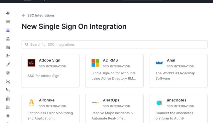The image size is (213, 123).
Task: Click the New Single Sign On Integration heading
Action: 74,26
